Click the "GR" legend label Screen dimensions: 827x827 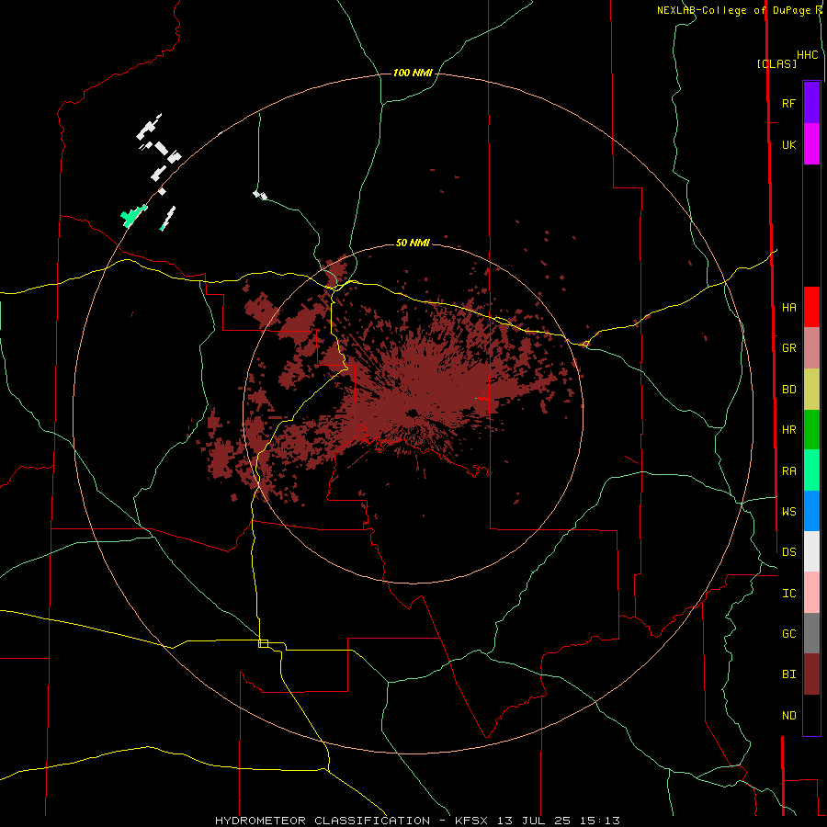788,348
